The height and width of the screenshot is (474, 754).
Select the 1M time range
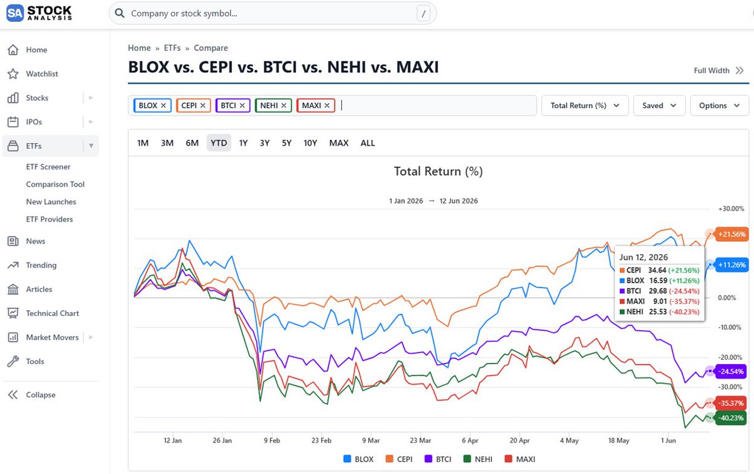point(143,143)
